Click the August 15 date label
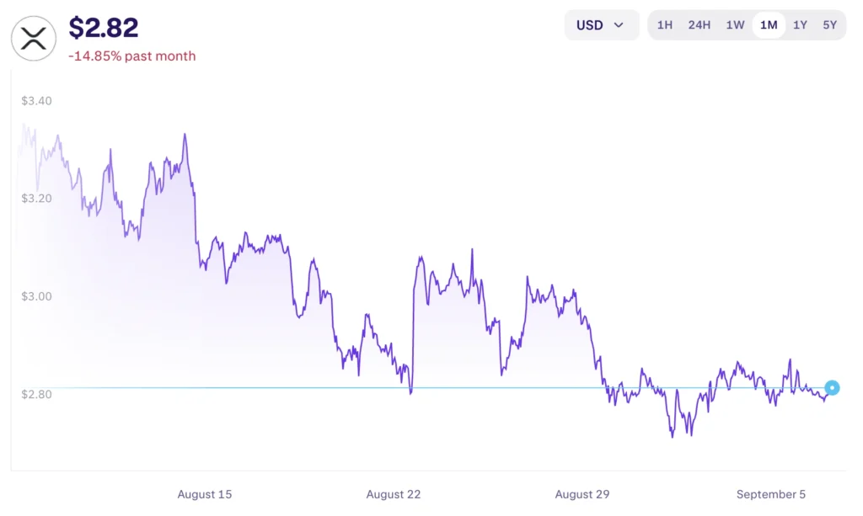863x516 pixels. 205,494
